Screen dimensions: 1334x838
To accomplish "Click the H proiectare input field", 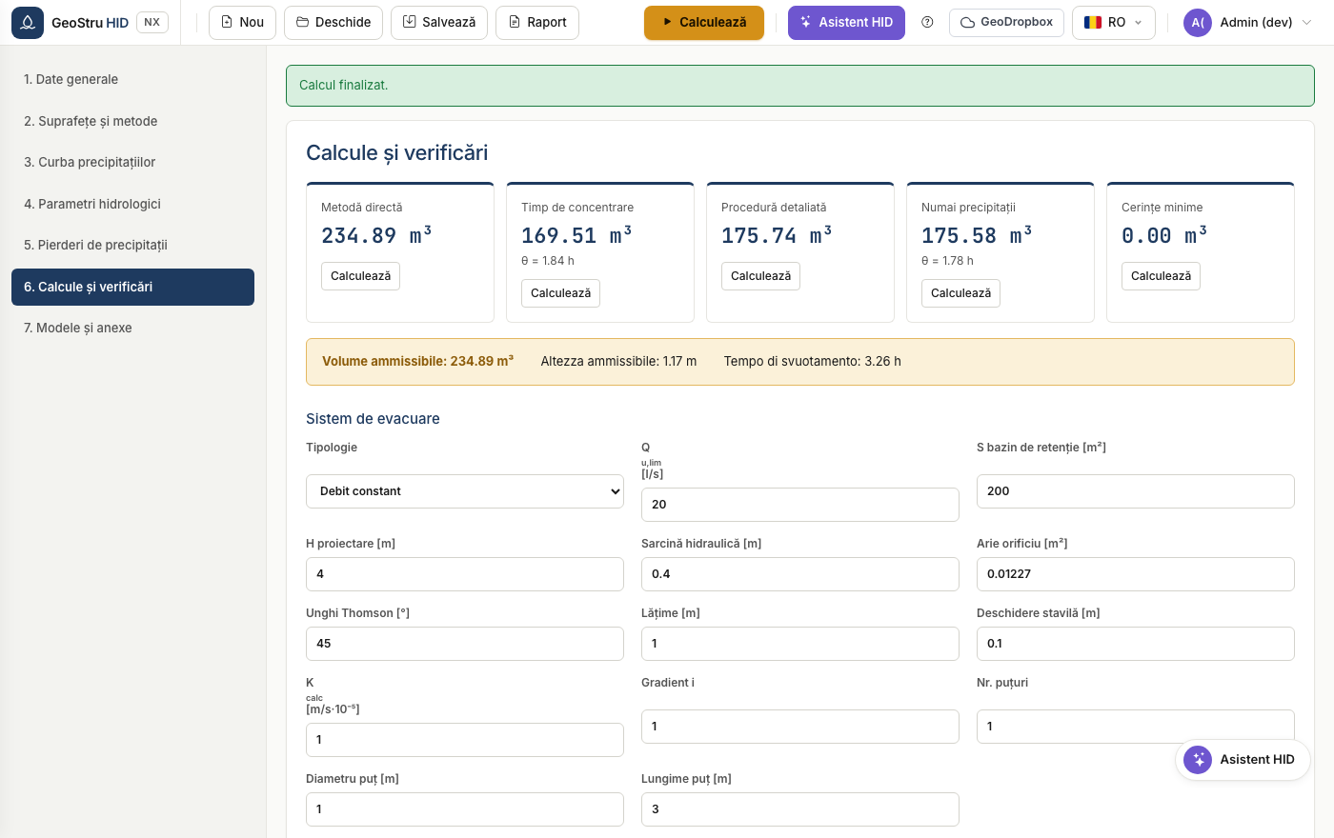I will [x=465, y=574].
